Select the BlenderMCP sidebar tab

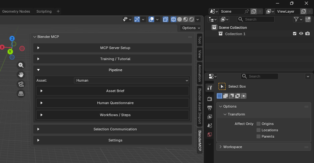click(x=200, y=141)
